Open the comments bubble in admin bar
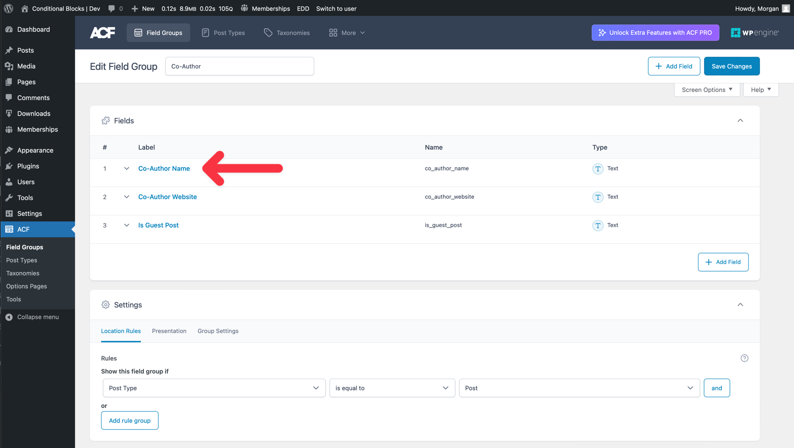Image resolution: width=794 pixels, height=448 pixels. click(x=115, y=8)
